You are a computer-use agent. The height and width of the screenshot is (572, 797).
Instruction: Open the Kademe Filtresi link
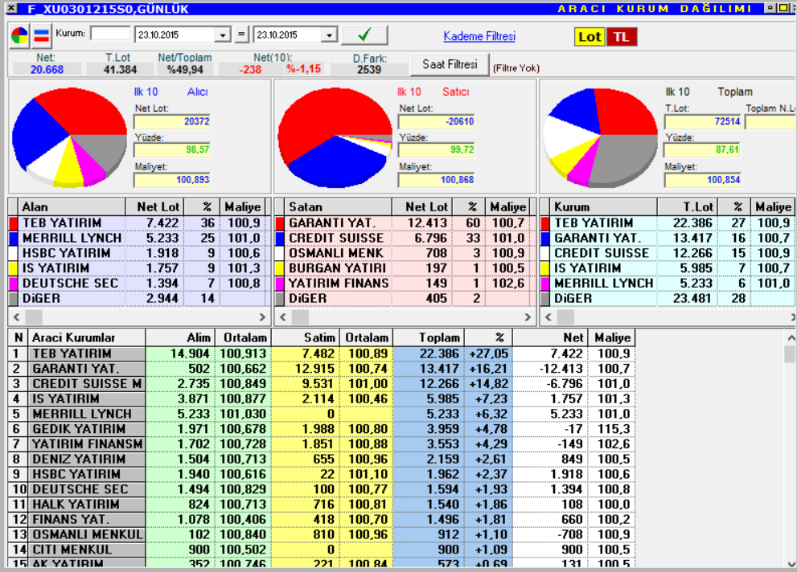click(x=479, y=36)
